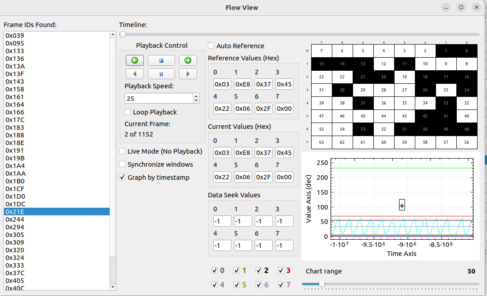Toggle graph byte 4 checkbox
Screen dimensions: 487x296
click(214, 285)
